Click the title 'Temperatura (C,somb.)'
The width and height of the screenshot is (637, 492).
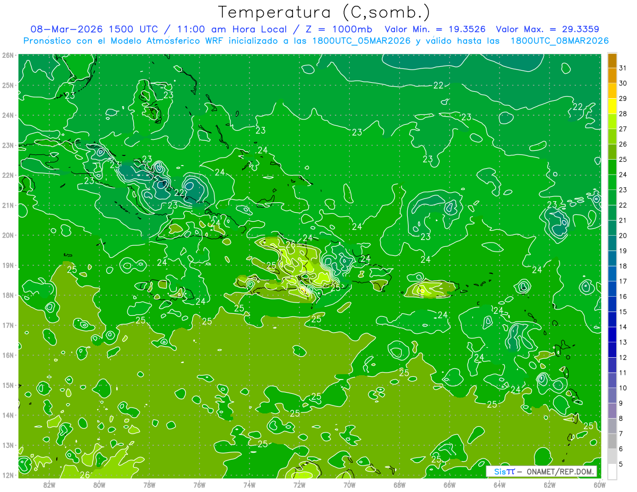[324, 12]
